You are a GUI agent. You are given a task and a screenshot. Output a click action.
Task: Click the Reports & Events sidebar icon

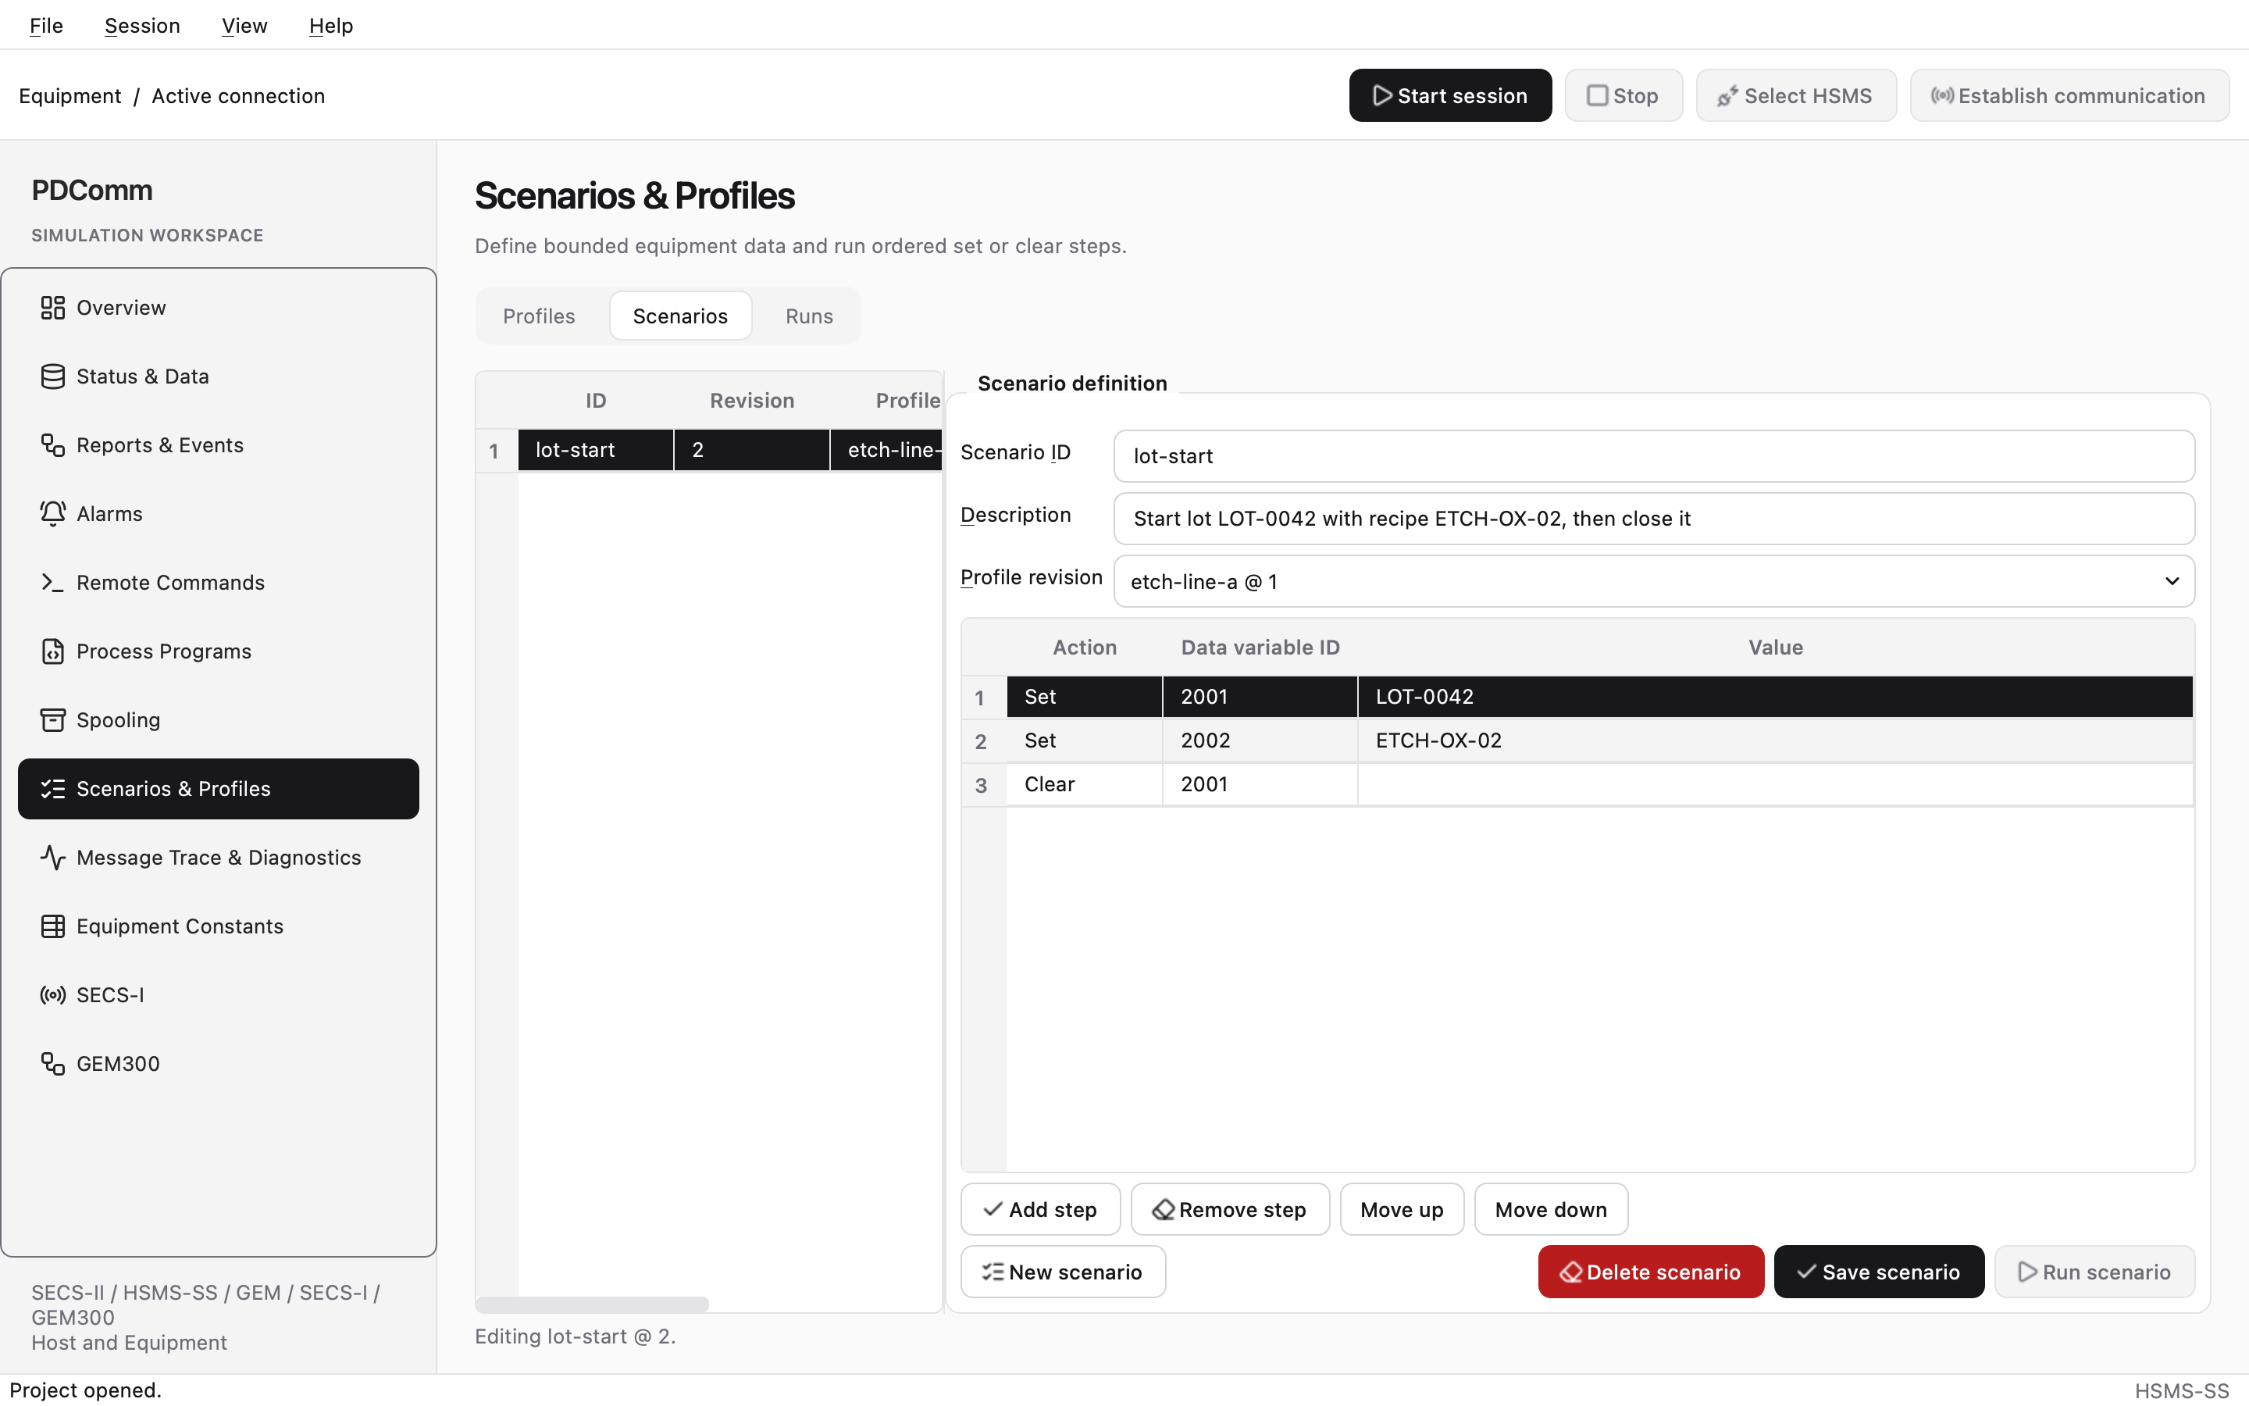click(53, 445)
